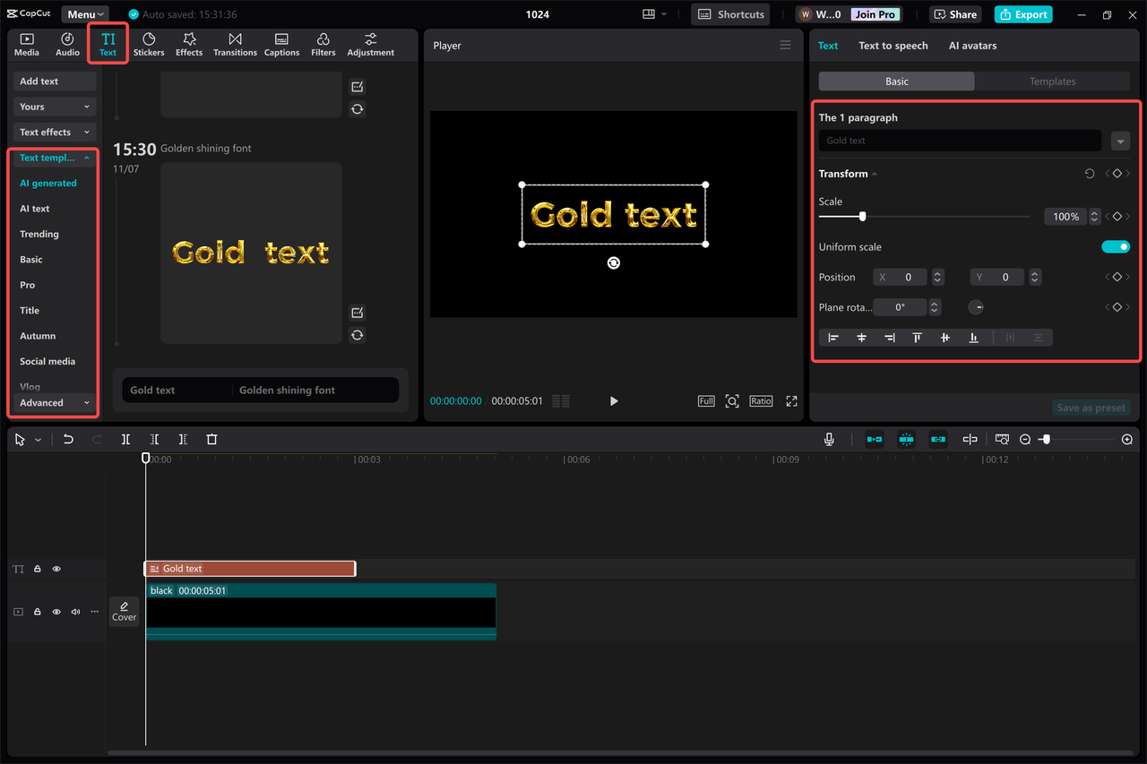Open the Templates tab in text settings
1147x764 pixels.
coord(1053,81)
